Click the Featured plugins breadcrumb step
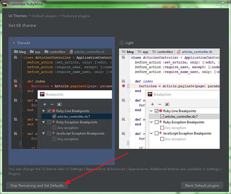Image resolution: width=231 pixels, height=194 pixels. click(x=76, y=16)
